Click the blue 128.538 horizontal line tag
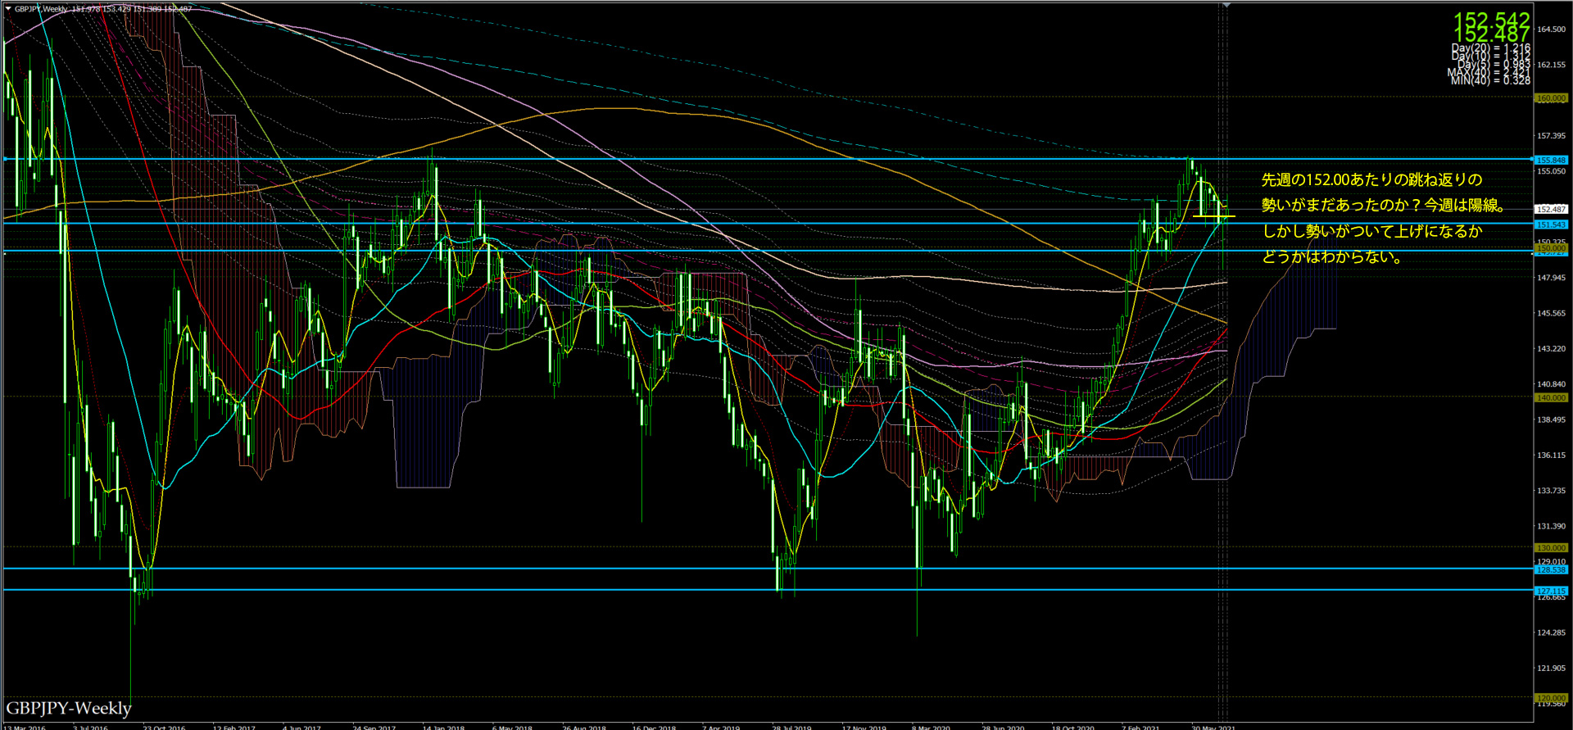 coord(1551,570)
